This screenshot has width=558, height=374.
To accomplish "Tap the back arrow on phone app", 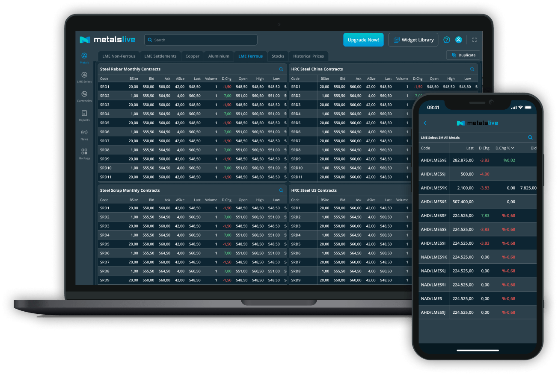I will tap(425, 123).
